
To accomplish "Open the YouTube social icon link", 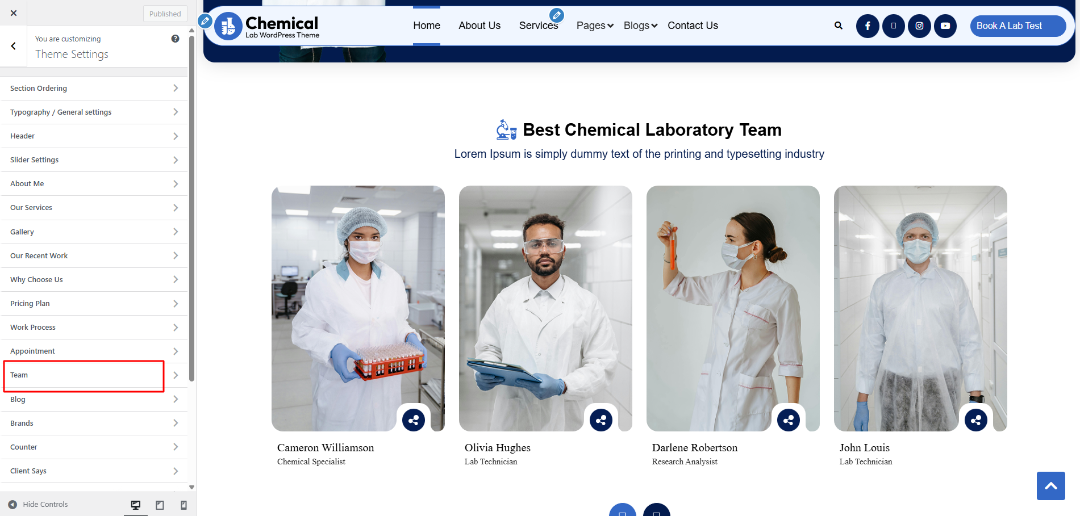I will (x=945, y=26).
